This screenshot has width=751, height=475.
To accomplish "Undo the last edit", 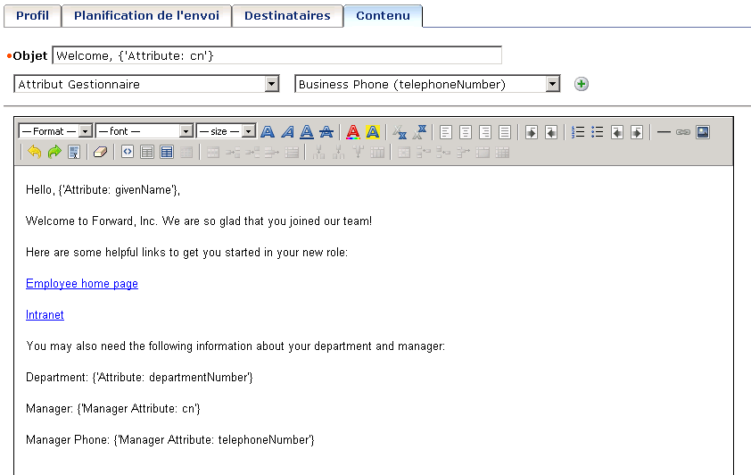I will click(x=35, y=153).
